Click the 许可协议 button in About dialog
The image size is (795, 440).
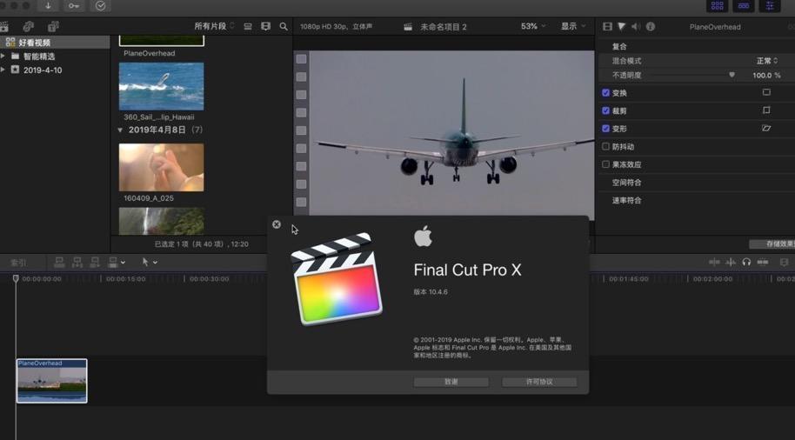point(539,382)
